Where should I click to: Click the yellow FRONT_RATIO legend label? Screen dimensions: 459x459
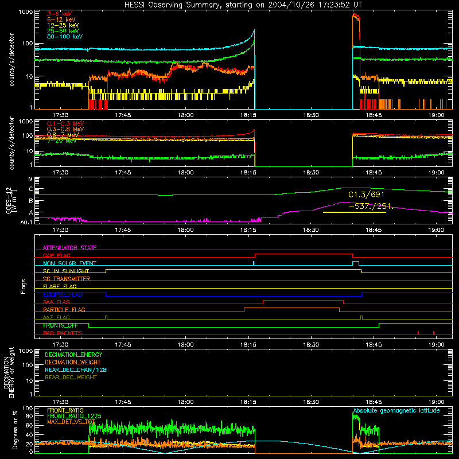pyautogui.click(x=65, y=410)
